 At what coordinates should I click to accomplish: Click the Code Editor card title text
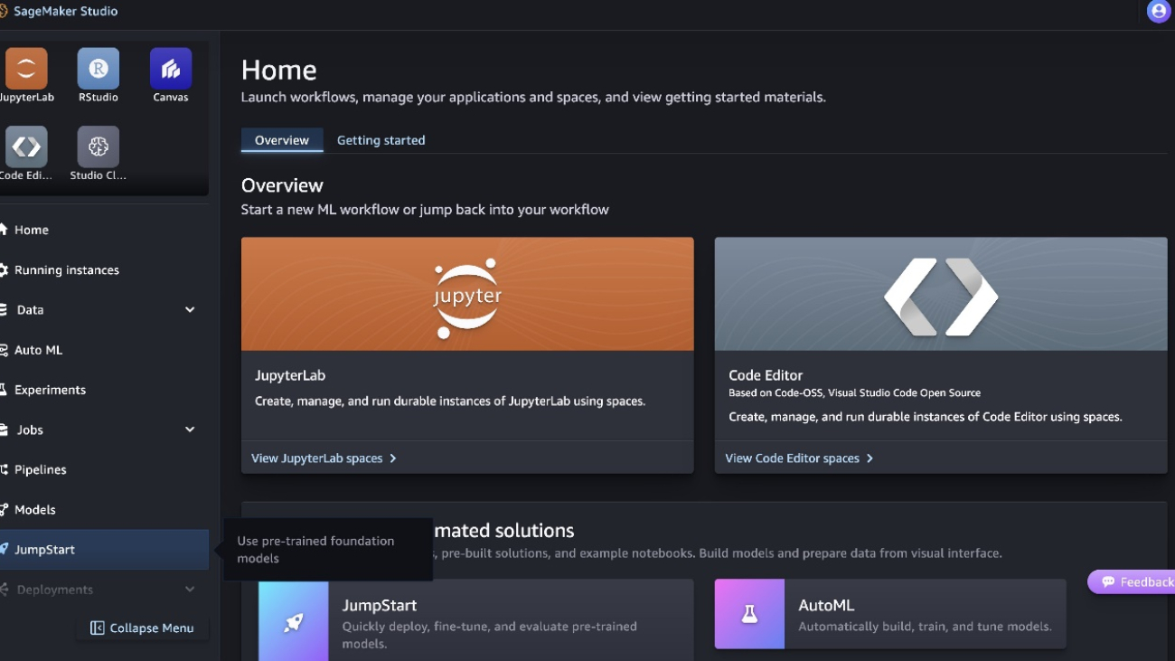(766, 375)
